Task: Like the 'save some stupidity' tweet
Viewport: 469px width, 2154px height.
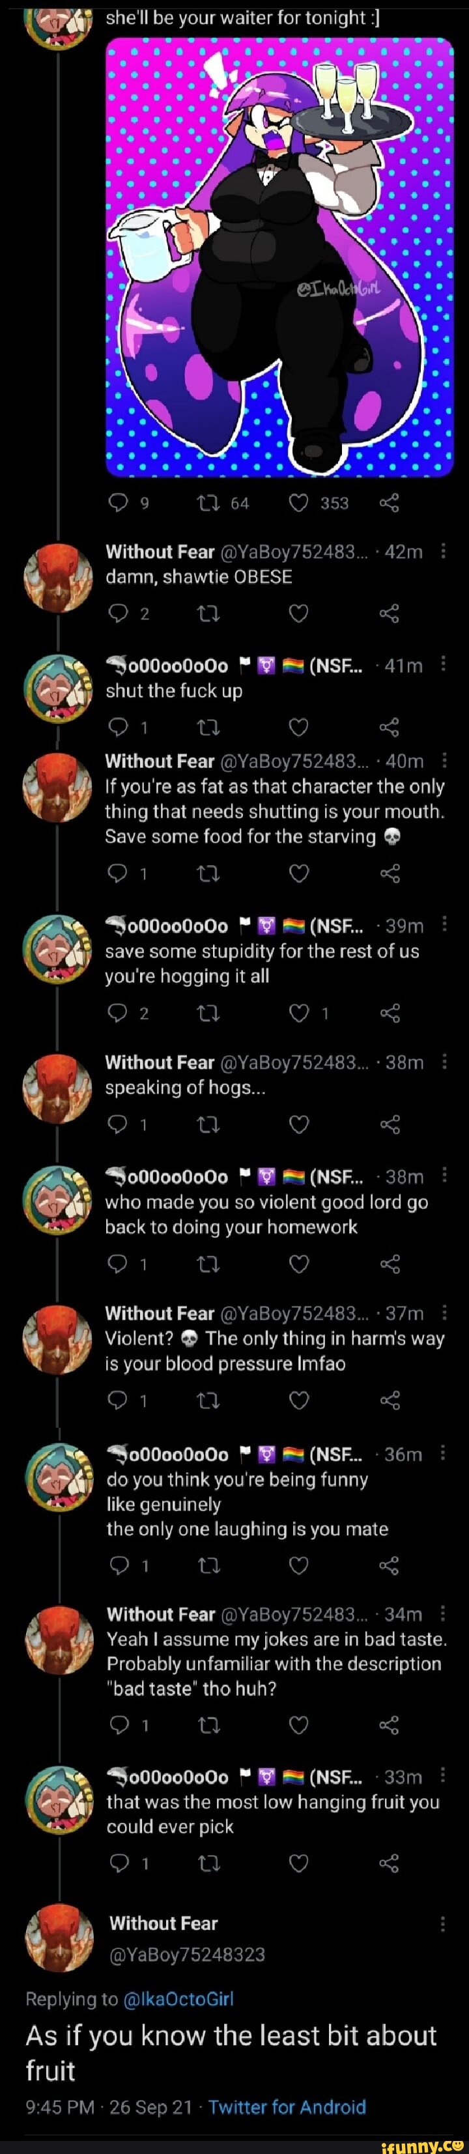Action: point(298,1013)
